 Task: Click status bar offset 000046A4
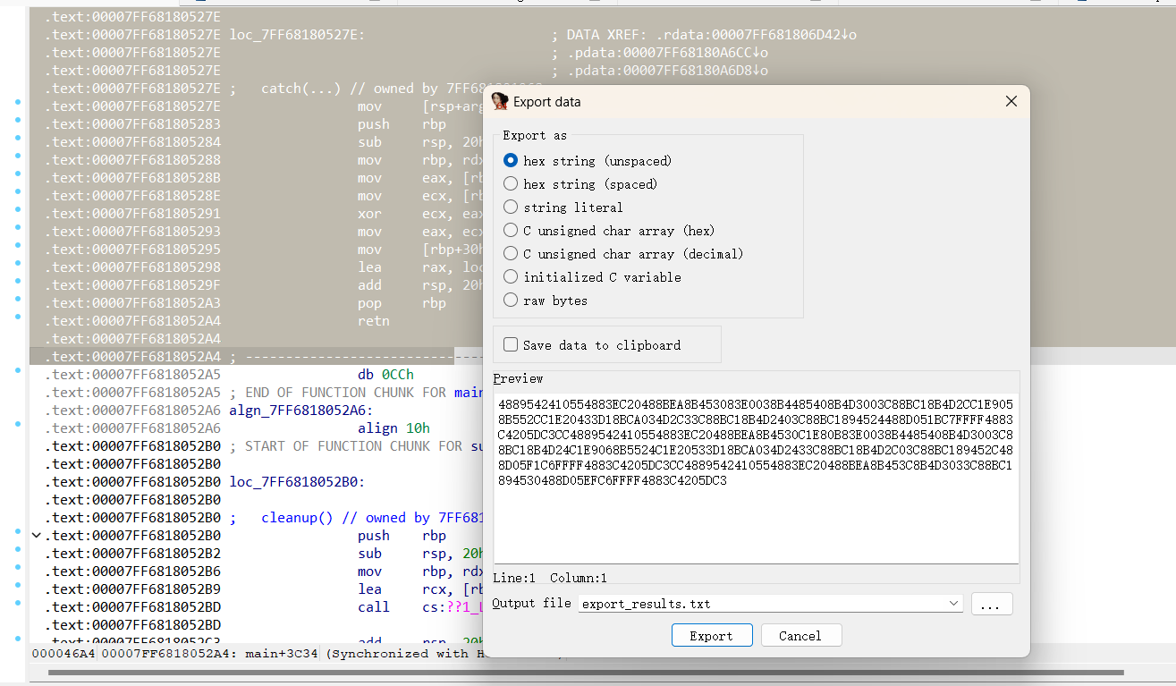(x=63, y=654)
